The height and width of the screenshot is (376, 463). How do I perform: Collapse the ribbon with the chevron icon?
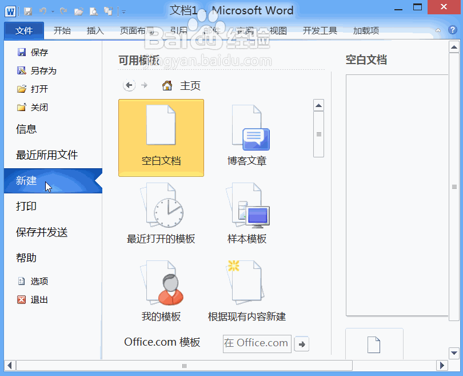point(438,30)
